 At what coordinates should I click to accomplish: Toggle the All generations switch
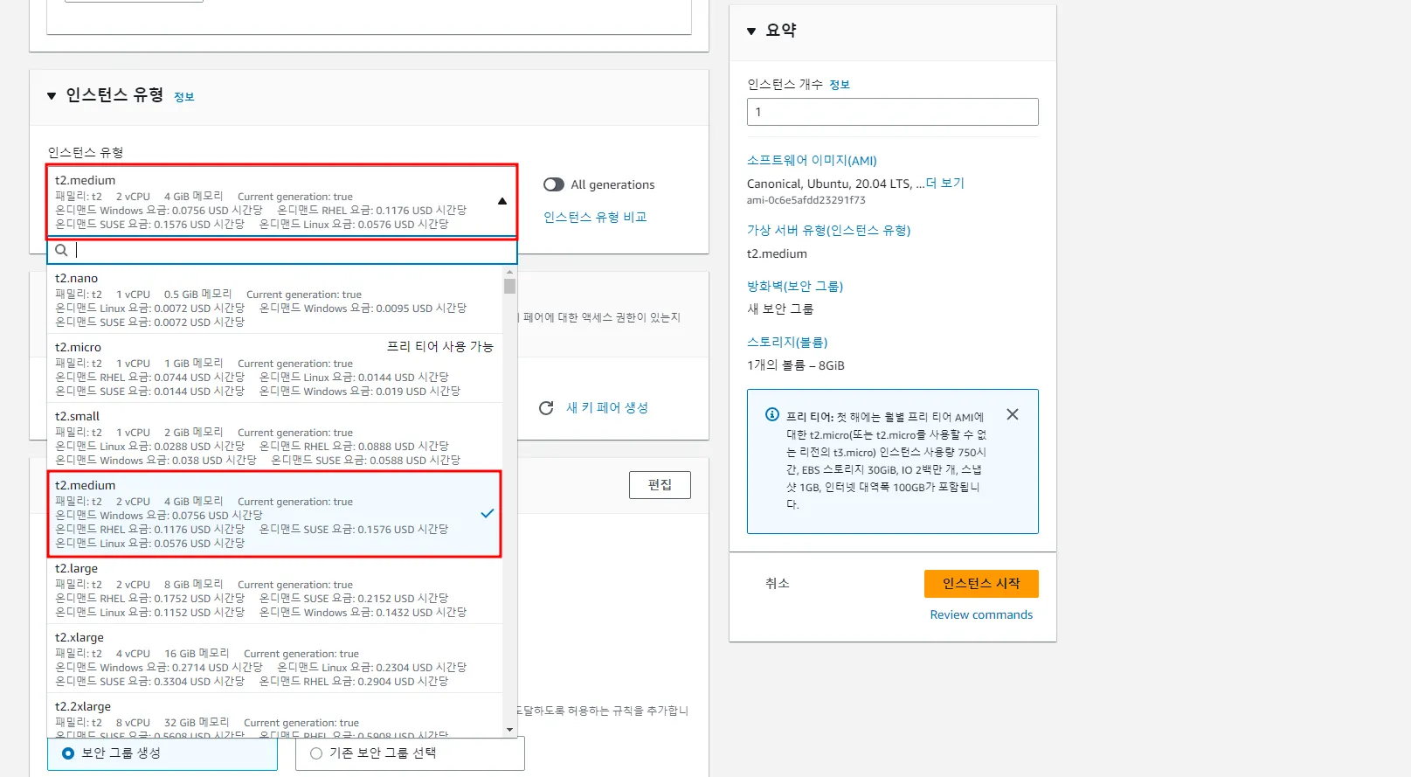554,184
